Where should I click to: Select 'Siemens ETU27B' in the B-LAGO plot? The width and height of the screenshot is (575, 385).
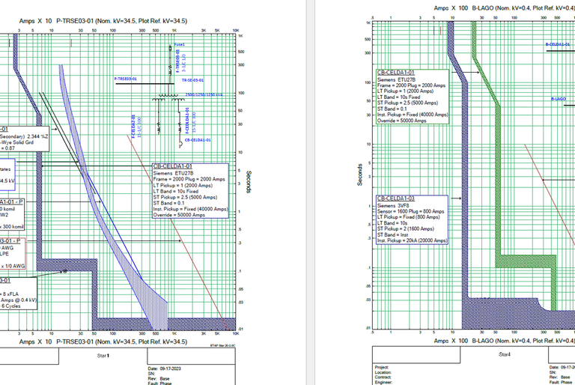(x=396, y=79)
